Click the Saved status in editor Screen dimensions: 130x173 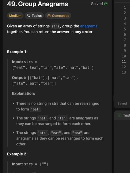click(x=122, y=103)
